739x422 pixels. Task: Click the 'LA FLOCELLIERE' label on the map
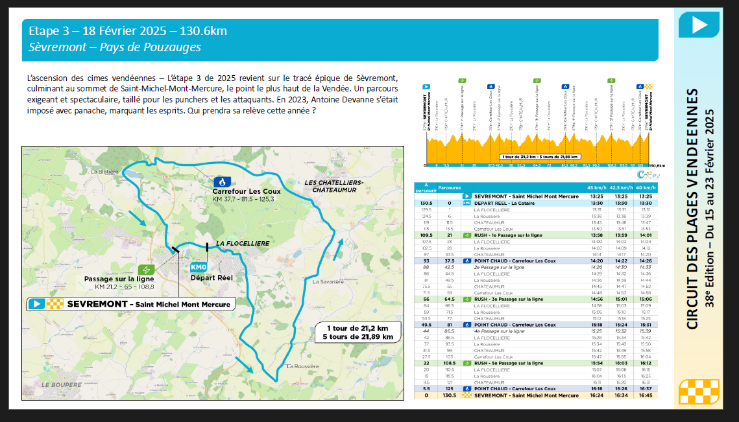click(x=243, y=244)
